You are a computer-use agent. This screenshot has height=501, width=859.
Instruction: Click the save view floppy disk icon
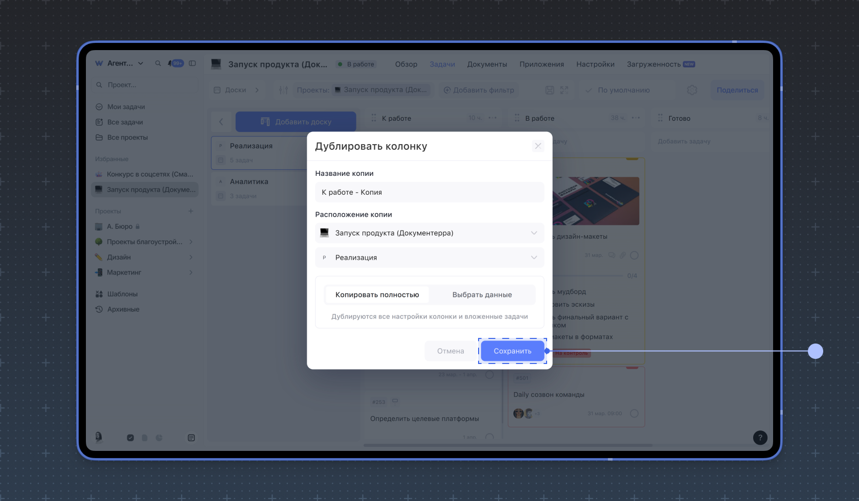(550, 90)
